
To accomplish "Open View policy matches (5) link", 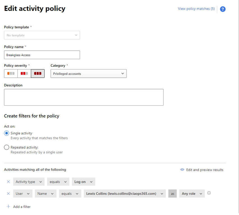I will tap(196, 9).
